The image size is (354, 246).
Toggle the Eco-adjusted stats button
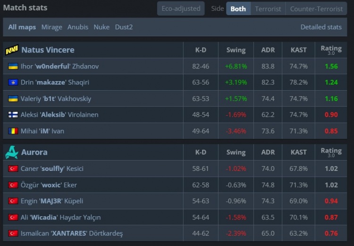pyautogui.click(x=181, y=8)
